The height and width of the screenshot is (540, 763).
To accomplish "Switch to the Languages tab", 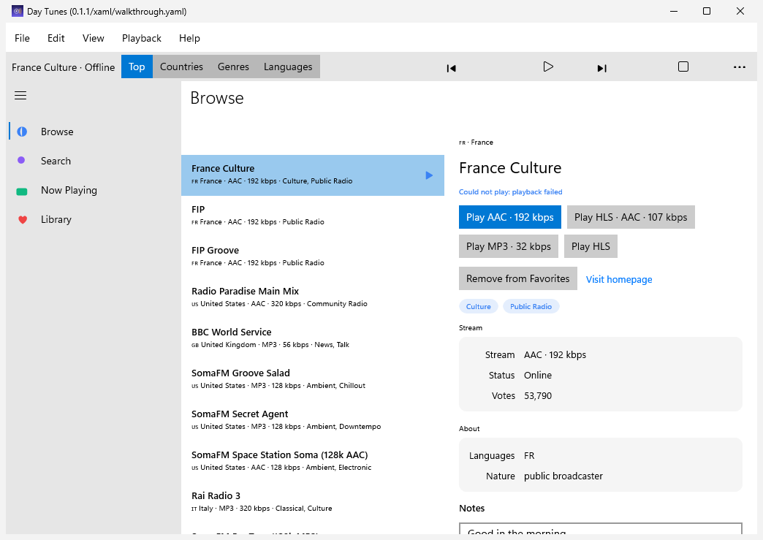I will pyautogui.click(x=288, y=66).
